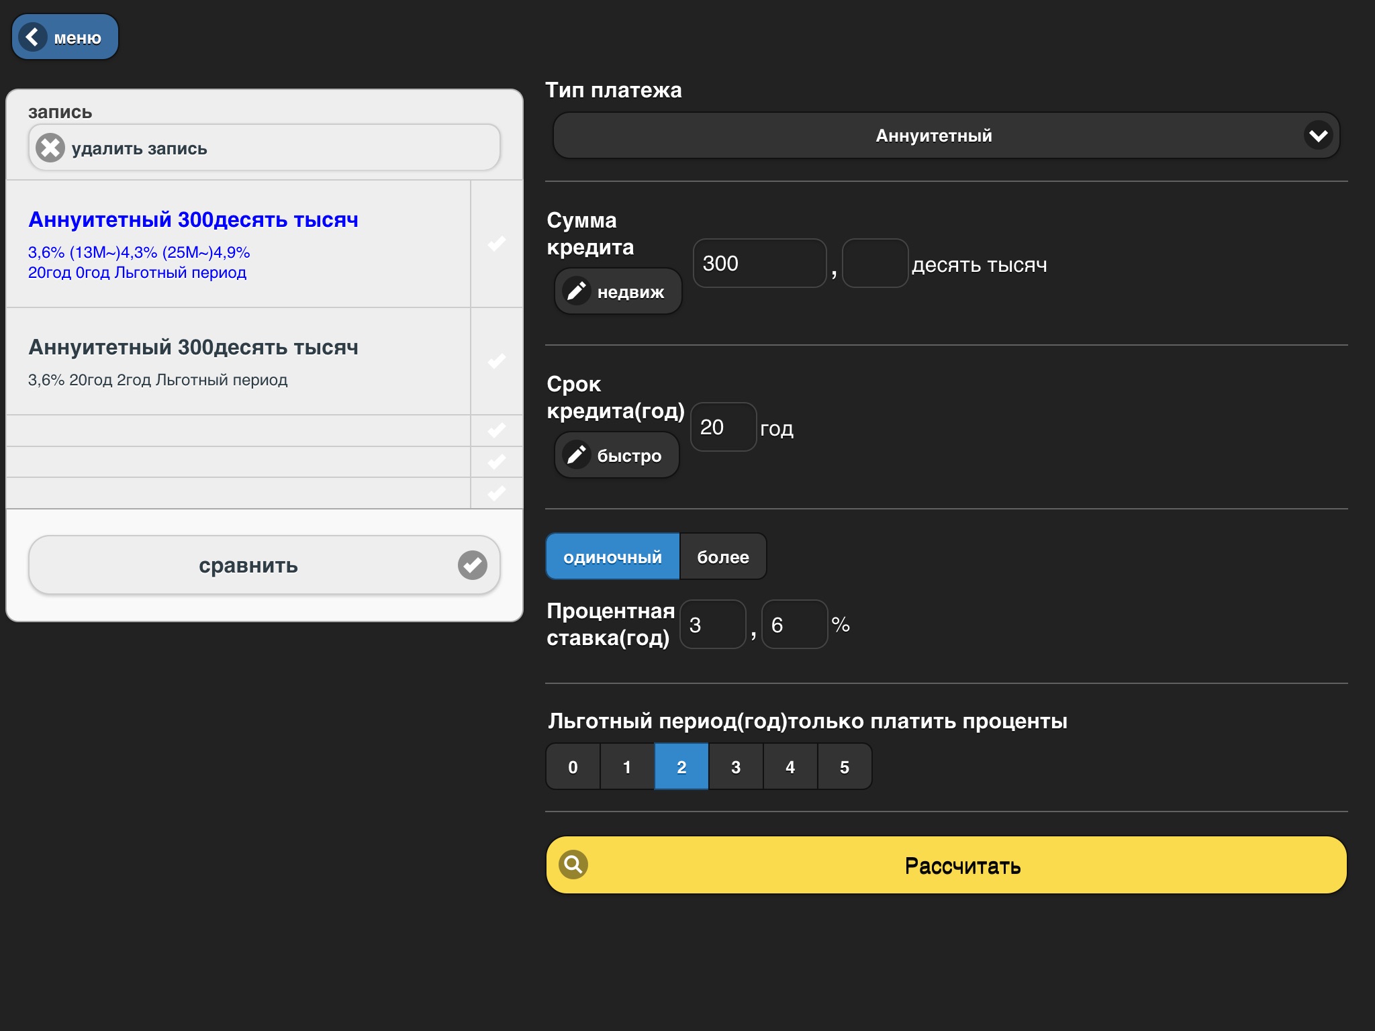Click the X icon next to удалить запись
The image size is (1375, 1031).
[x=50, y=148]
